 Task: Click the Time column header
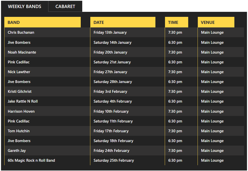tap(176, 22)
